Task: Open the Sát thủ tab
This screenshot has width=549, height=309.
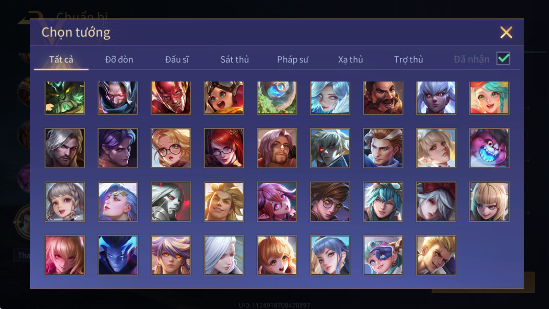Action: [x=234, y=59]
